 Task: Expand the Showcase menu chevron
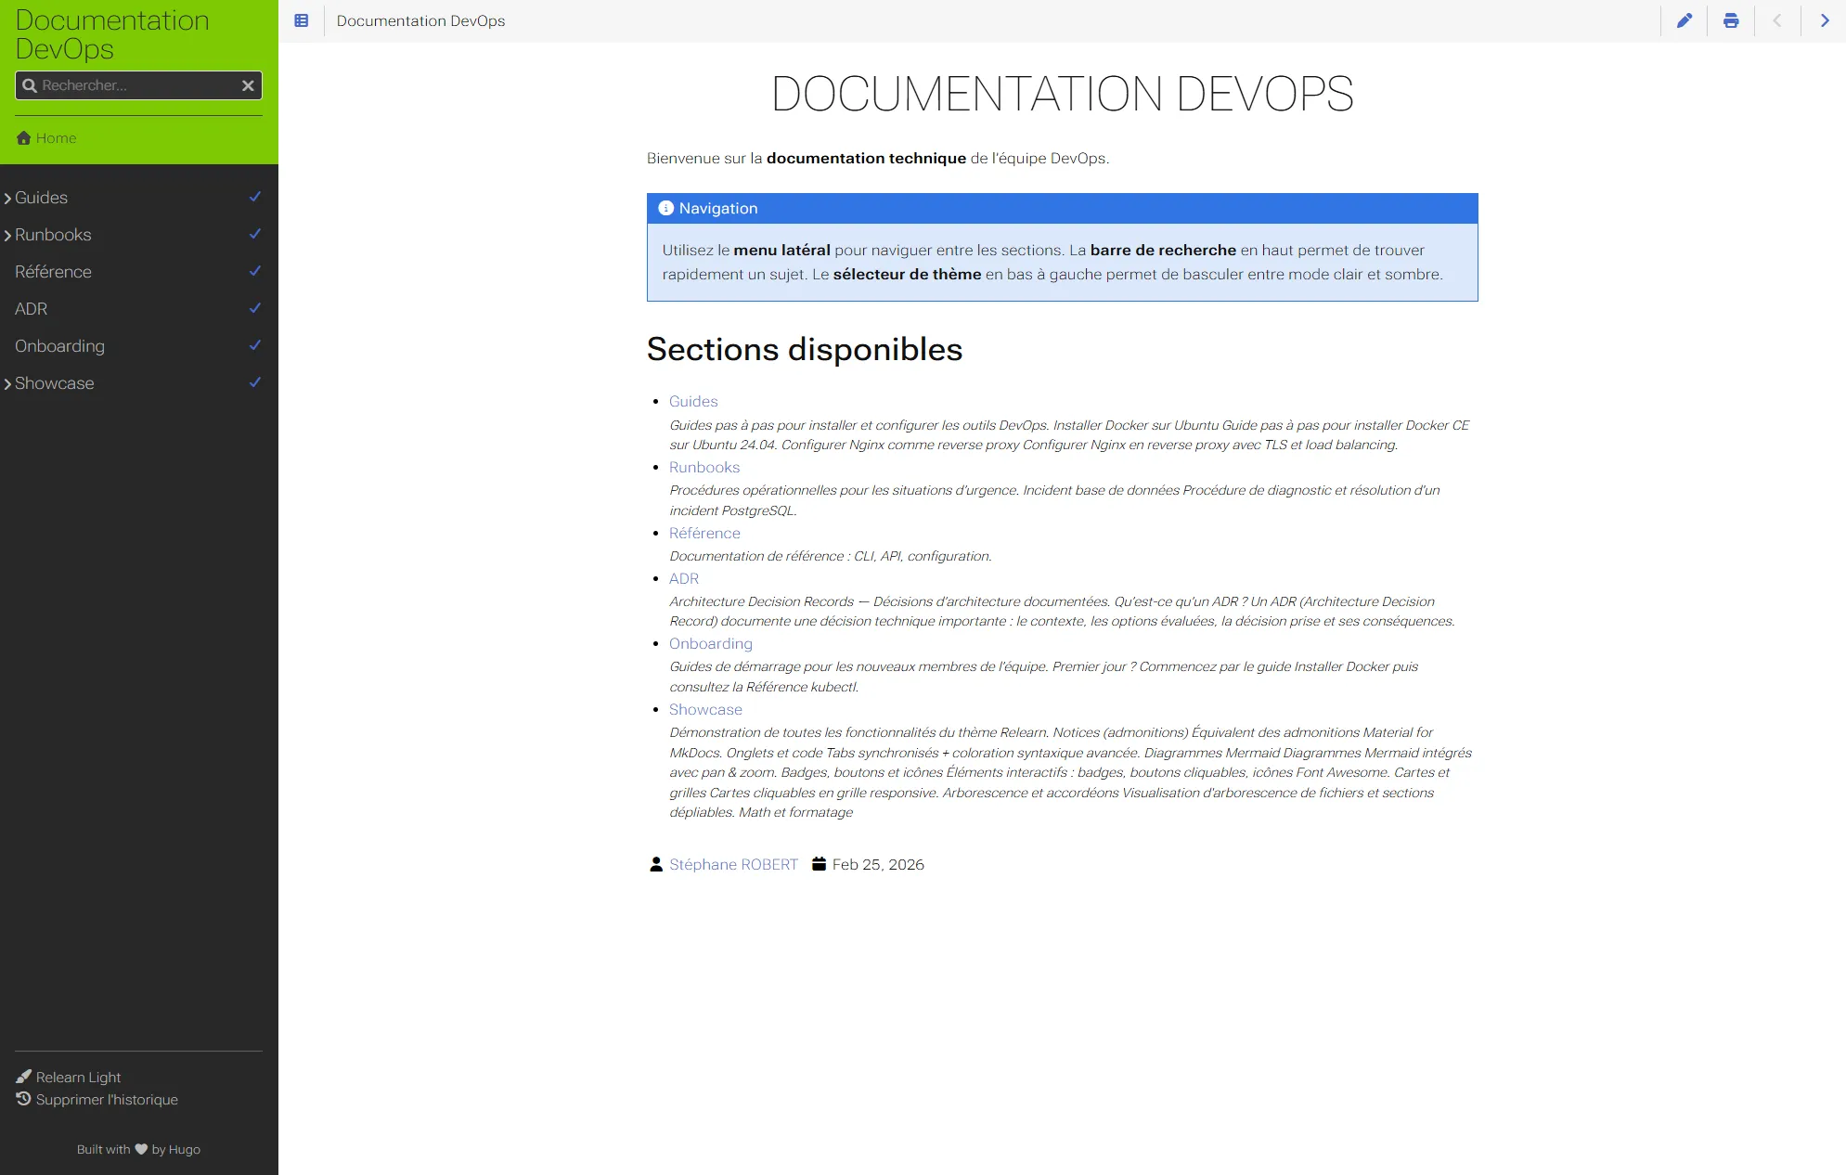coord(7,383)
